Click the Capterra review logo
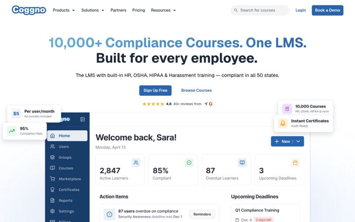This screenshot has width=355, height=222. [206, 104]
